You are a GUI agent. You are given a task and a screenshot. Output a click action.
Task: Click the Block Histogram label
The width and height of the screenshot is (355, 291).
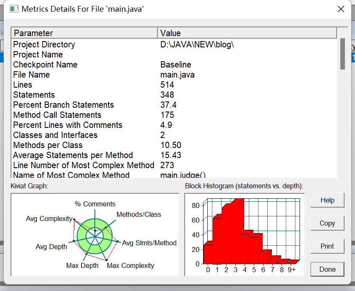point(244,186)
